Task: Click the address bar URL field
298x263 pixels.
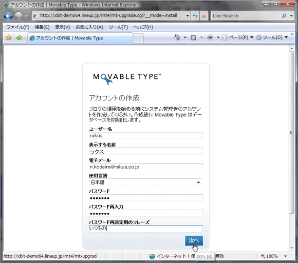Action: click(x=108, y=15)
